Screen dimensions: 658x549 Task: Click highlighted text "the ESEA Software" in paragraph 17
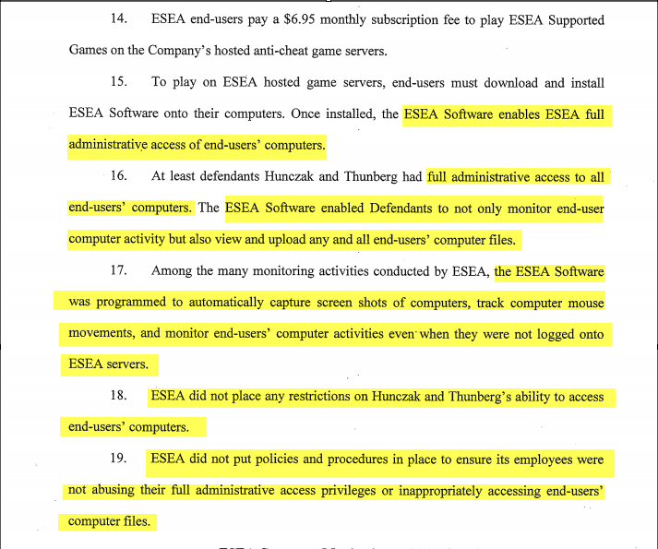[x=549, y=271]
